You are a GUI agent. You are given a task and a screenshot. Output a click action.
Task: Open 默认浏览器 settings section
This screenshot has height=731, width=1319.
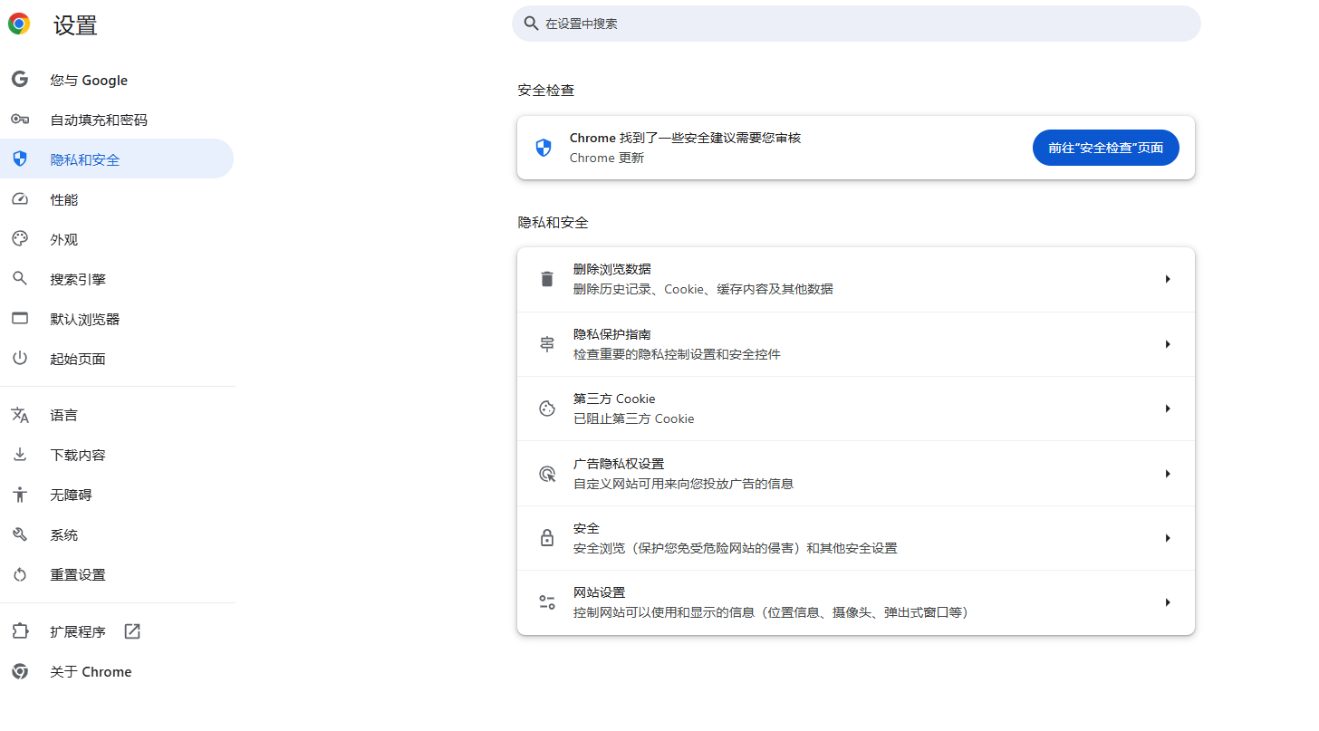(117, 319)
